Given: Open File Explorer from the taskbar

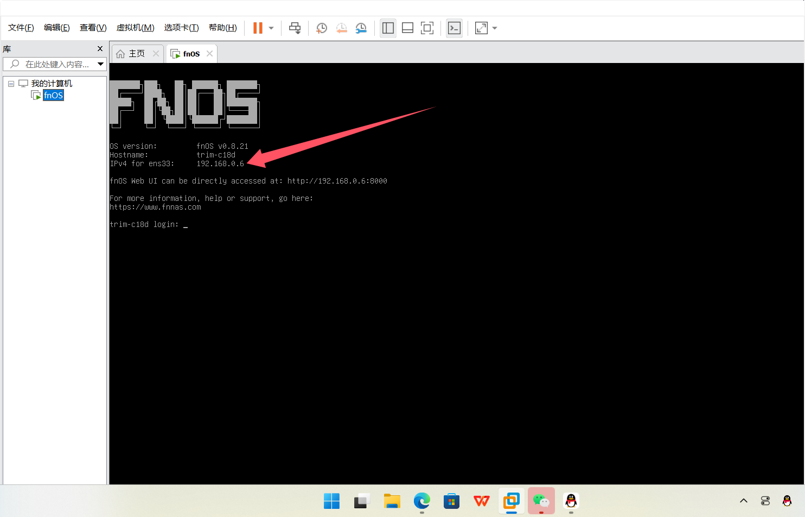Looking at the screenshot, I should click(392, 501).
